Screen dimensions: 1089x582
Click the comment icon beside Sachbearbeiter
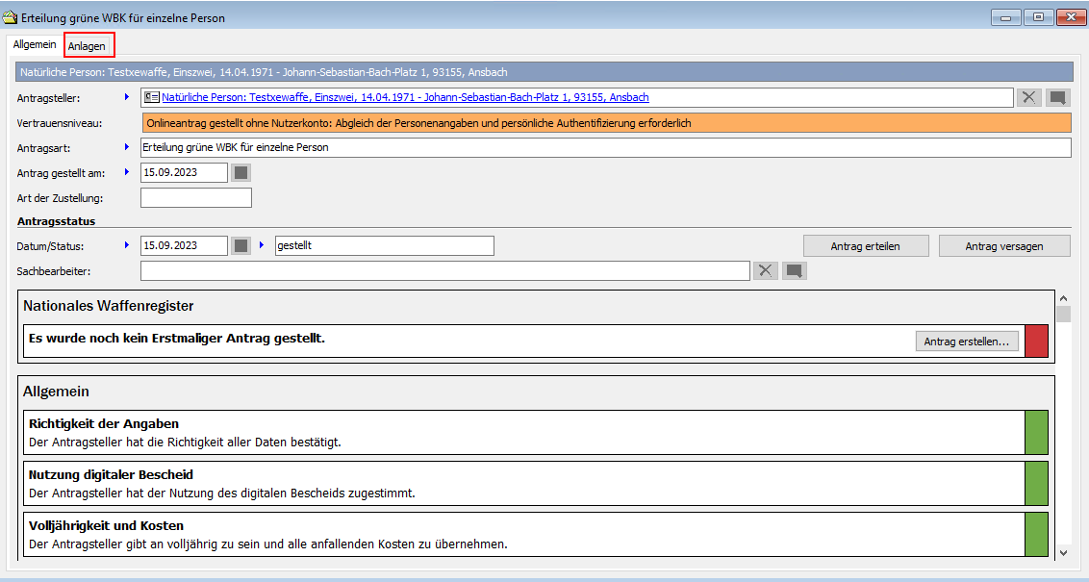tap(794, 271)
